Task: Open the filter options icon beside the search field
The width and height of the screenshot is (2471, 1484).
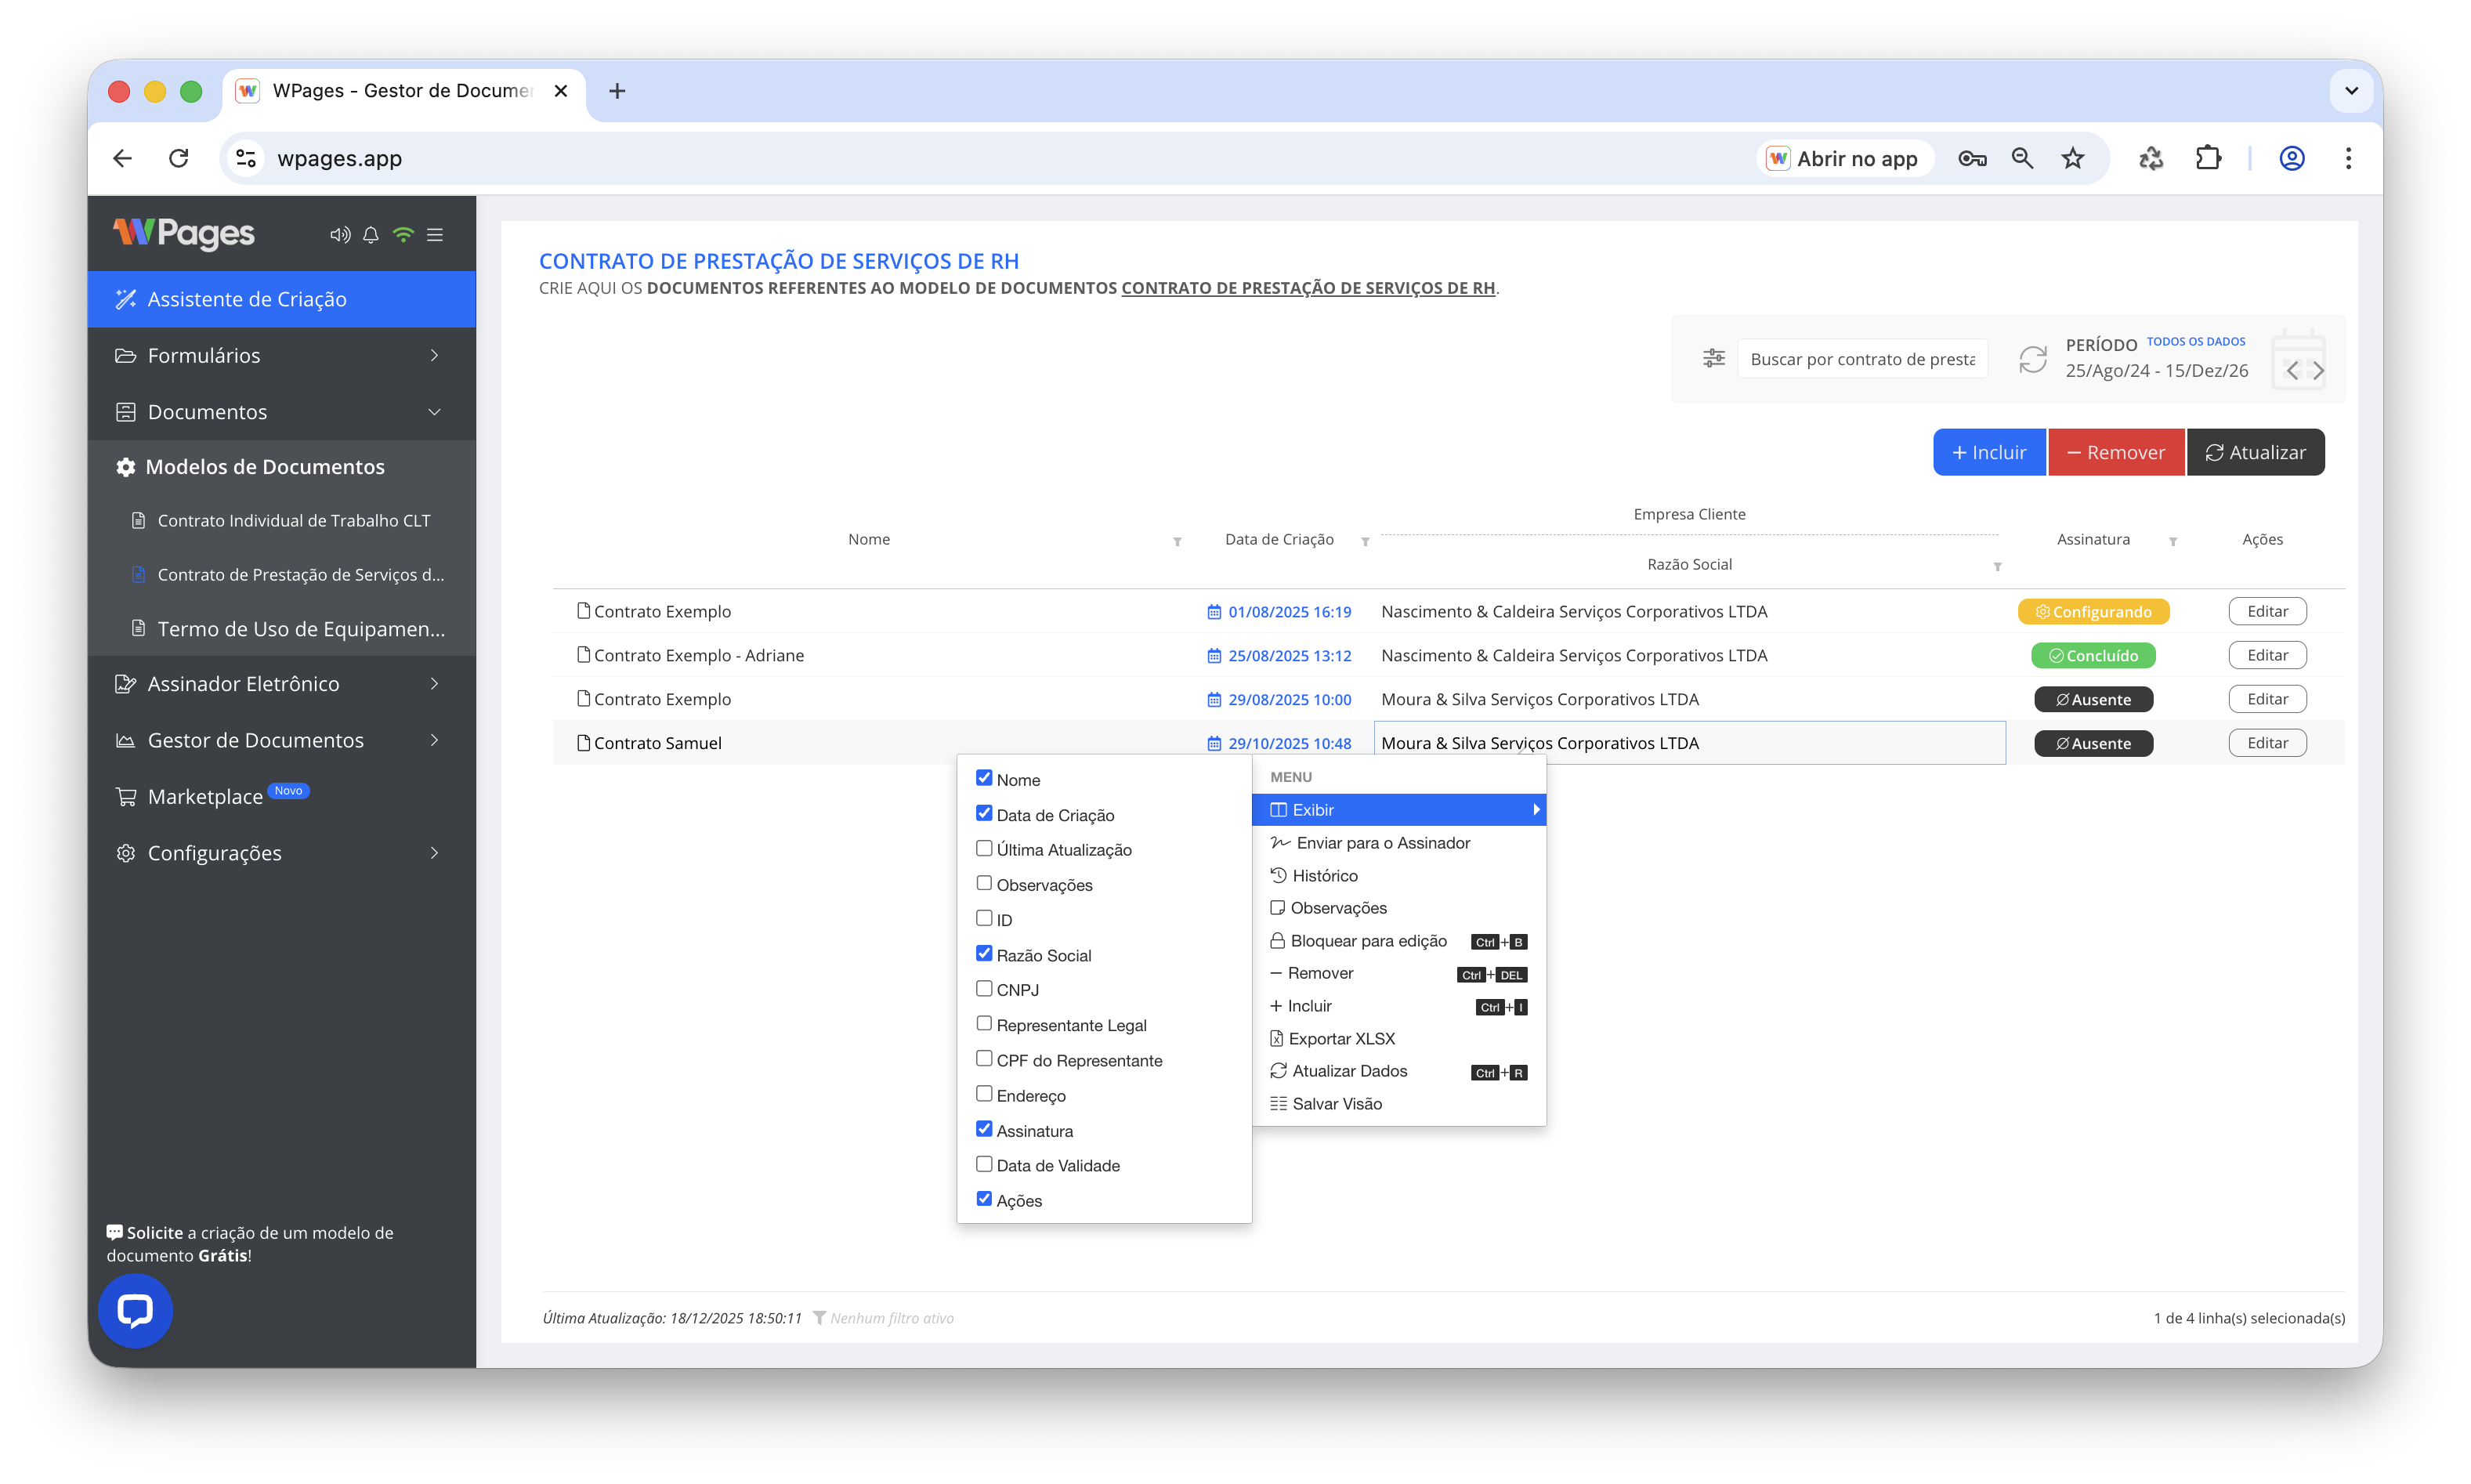Action: click(x=1713, y=357)
